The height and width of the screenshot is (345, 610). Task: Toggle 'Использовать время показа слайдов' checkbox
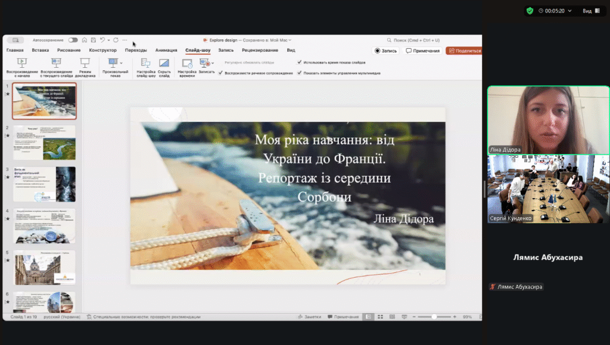pos(299,62)
